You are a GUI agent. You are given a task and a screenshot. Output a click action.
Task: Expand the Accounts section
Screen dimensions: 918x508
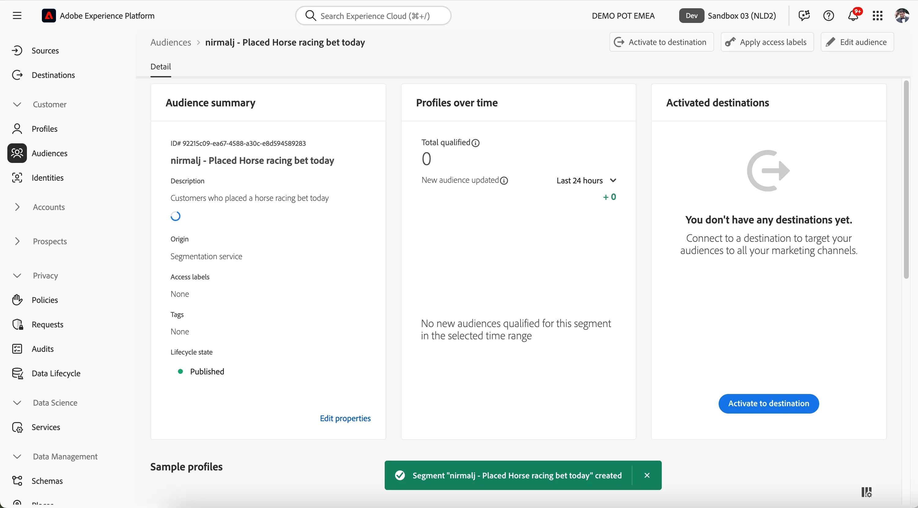point(17,207)
